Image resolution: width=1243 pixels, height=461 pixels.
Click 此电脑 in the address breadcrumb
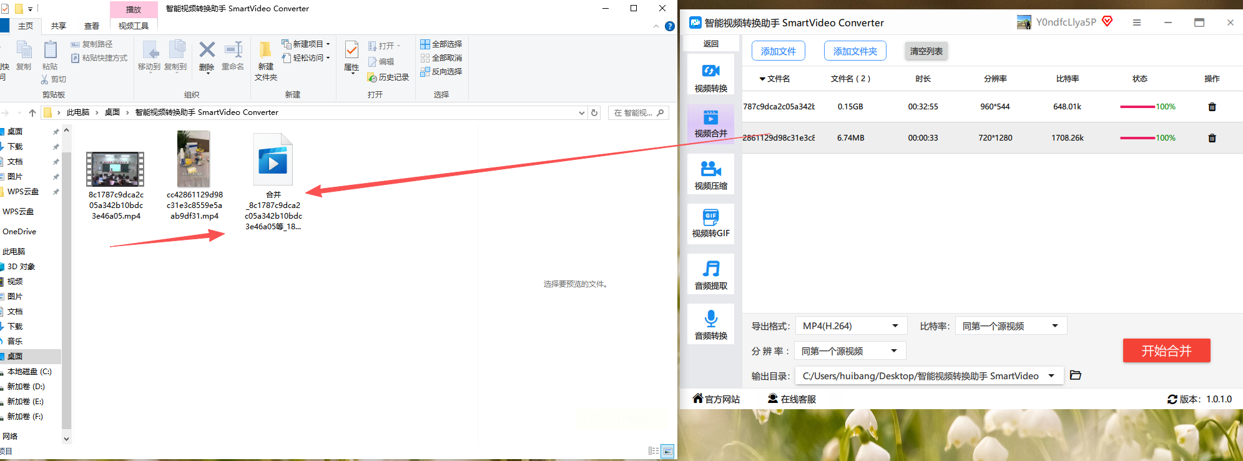click(78, 112)
